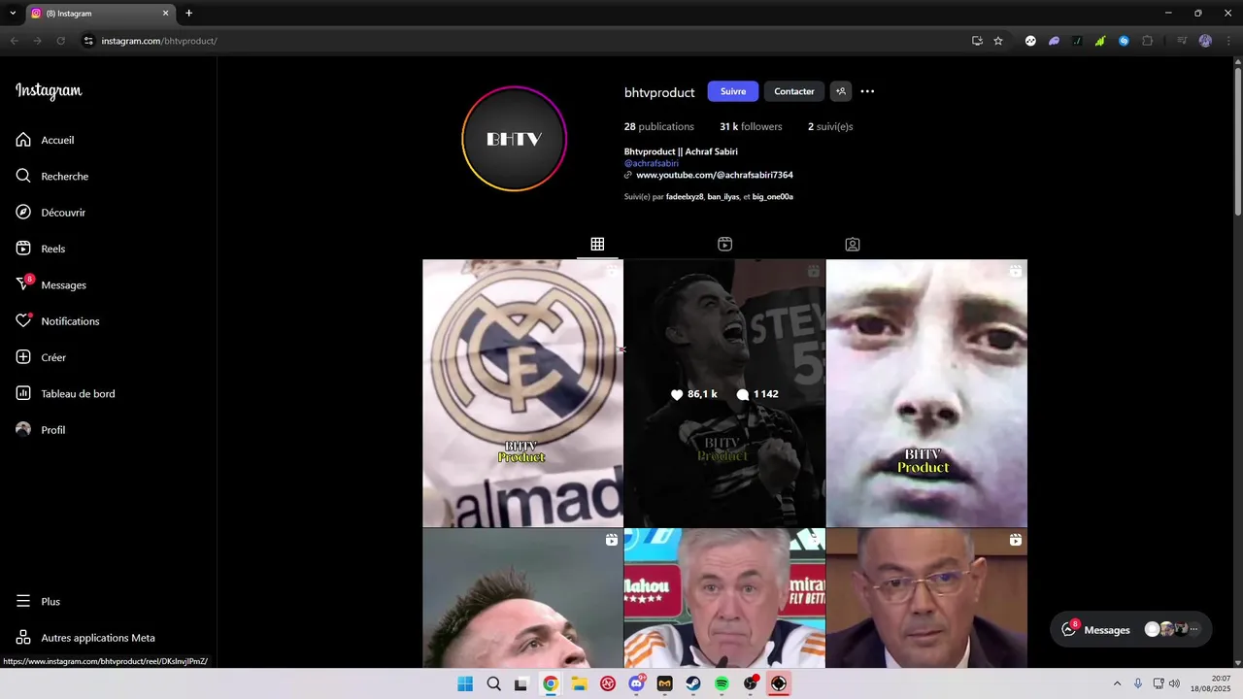Open Steam from the taskbar
Image resolution: width=1243 pixels, height=699 pixels.
(x=693, y=683)
